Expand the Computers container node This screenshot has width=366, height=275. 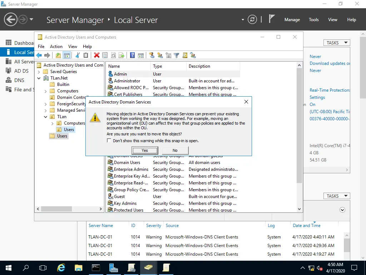point(45,91)
